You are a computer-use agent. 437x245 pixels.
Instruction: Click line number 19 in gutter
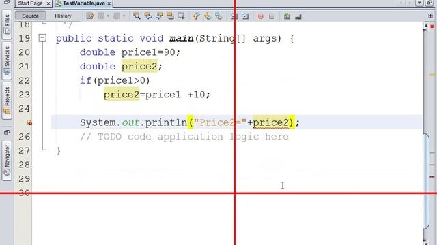(25, 38)
